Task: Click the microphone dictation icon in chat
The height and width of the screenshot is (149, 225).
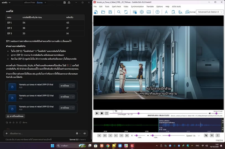Action: (77, 133)
